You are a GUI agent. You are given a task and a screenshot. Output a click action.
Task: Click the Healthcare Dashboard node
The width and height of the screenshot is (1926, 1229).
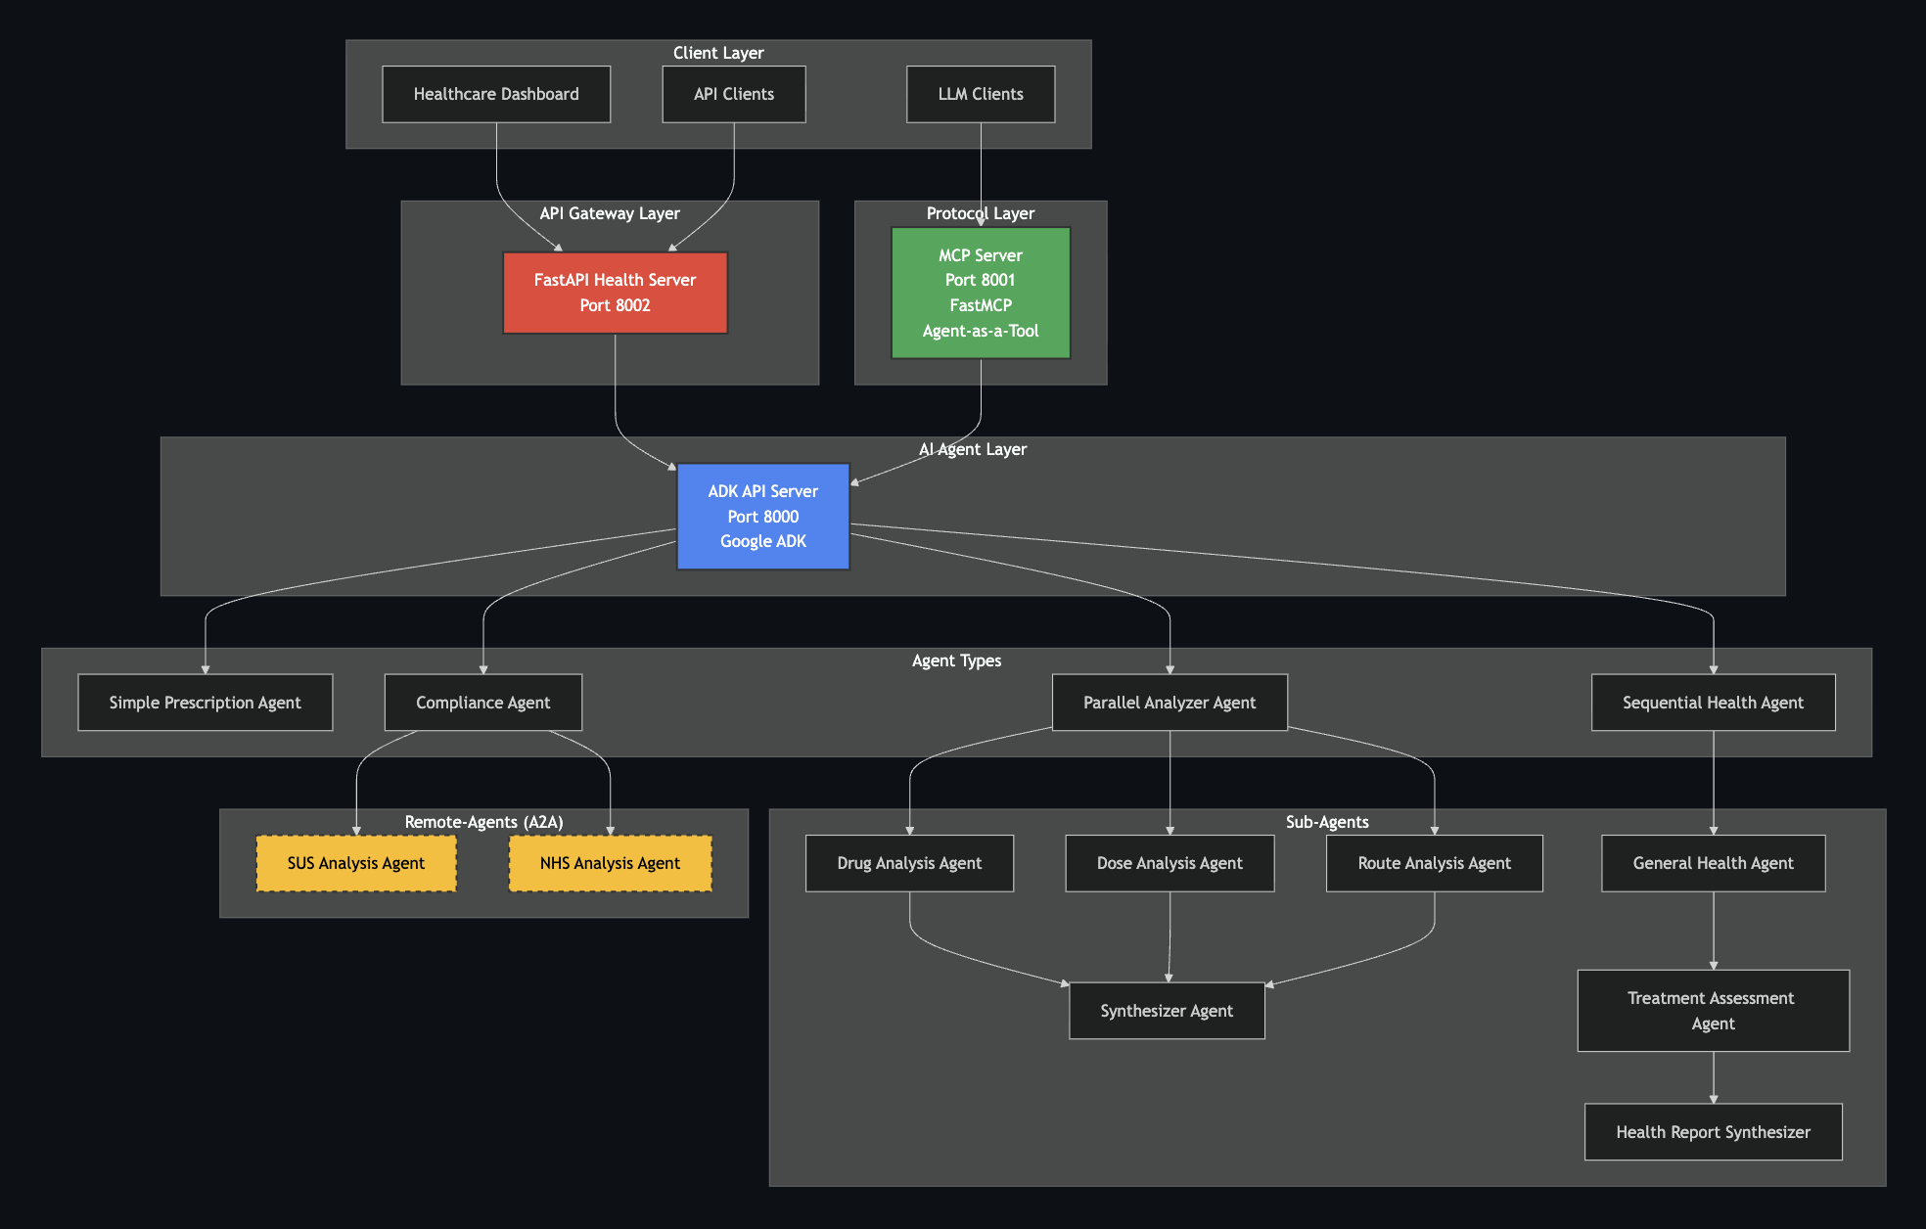click(x=496, y=94)
